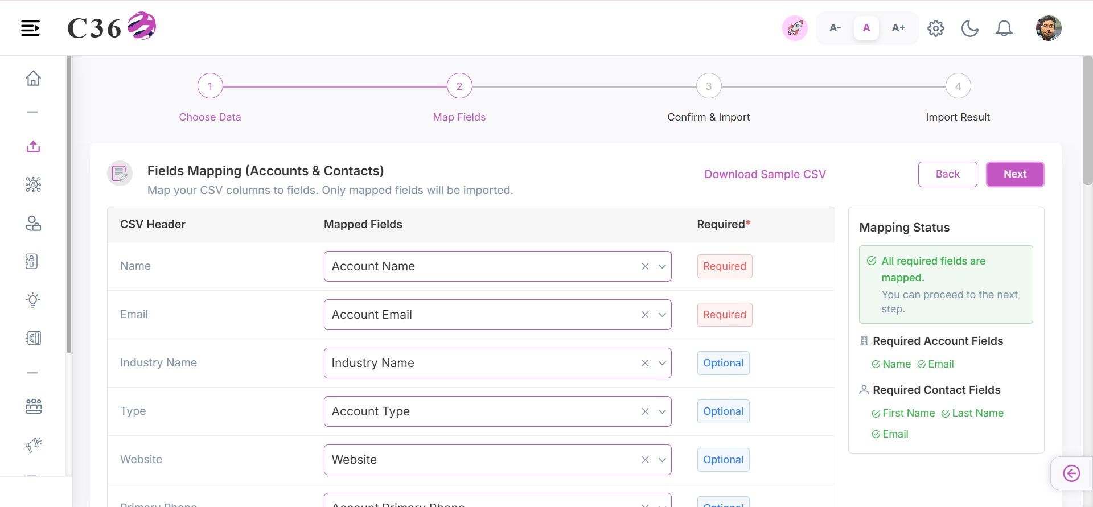Open the settings gear icon
The width and height of the screenshot is (1093, 507).
click(x=936, y=28)
